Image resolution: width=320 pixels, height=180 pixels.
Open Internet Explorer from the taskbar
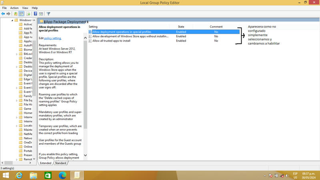point(19,175)
